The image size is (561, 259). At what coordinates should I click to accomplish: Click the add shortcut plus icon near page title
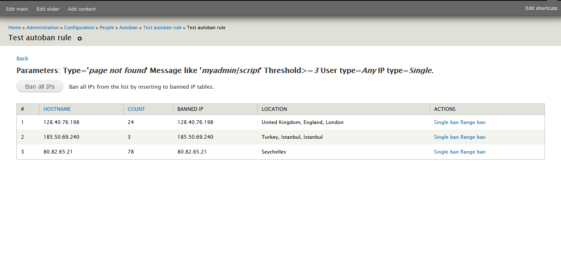[79, 38]
